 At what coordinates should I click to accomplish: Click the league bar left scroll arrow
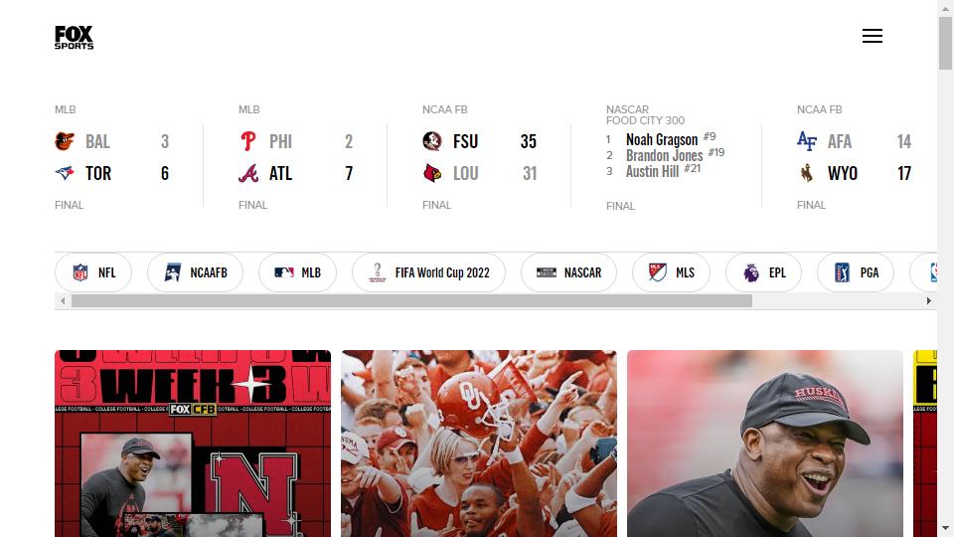tap(62, 300)
